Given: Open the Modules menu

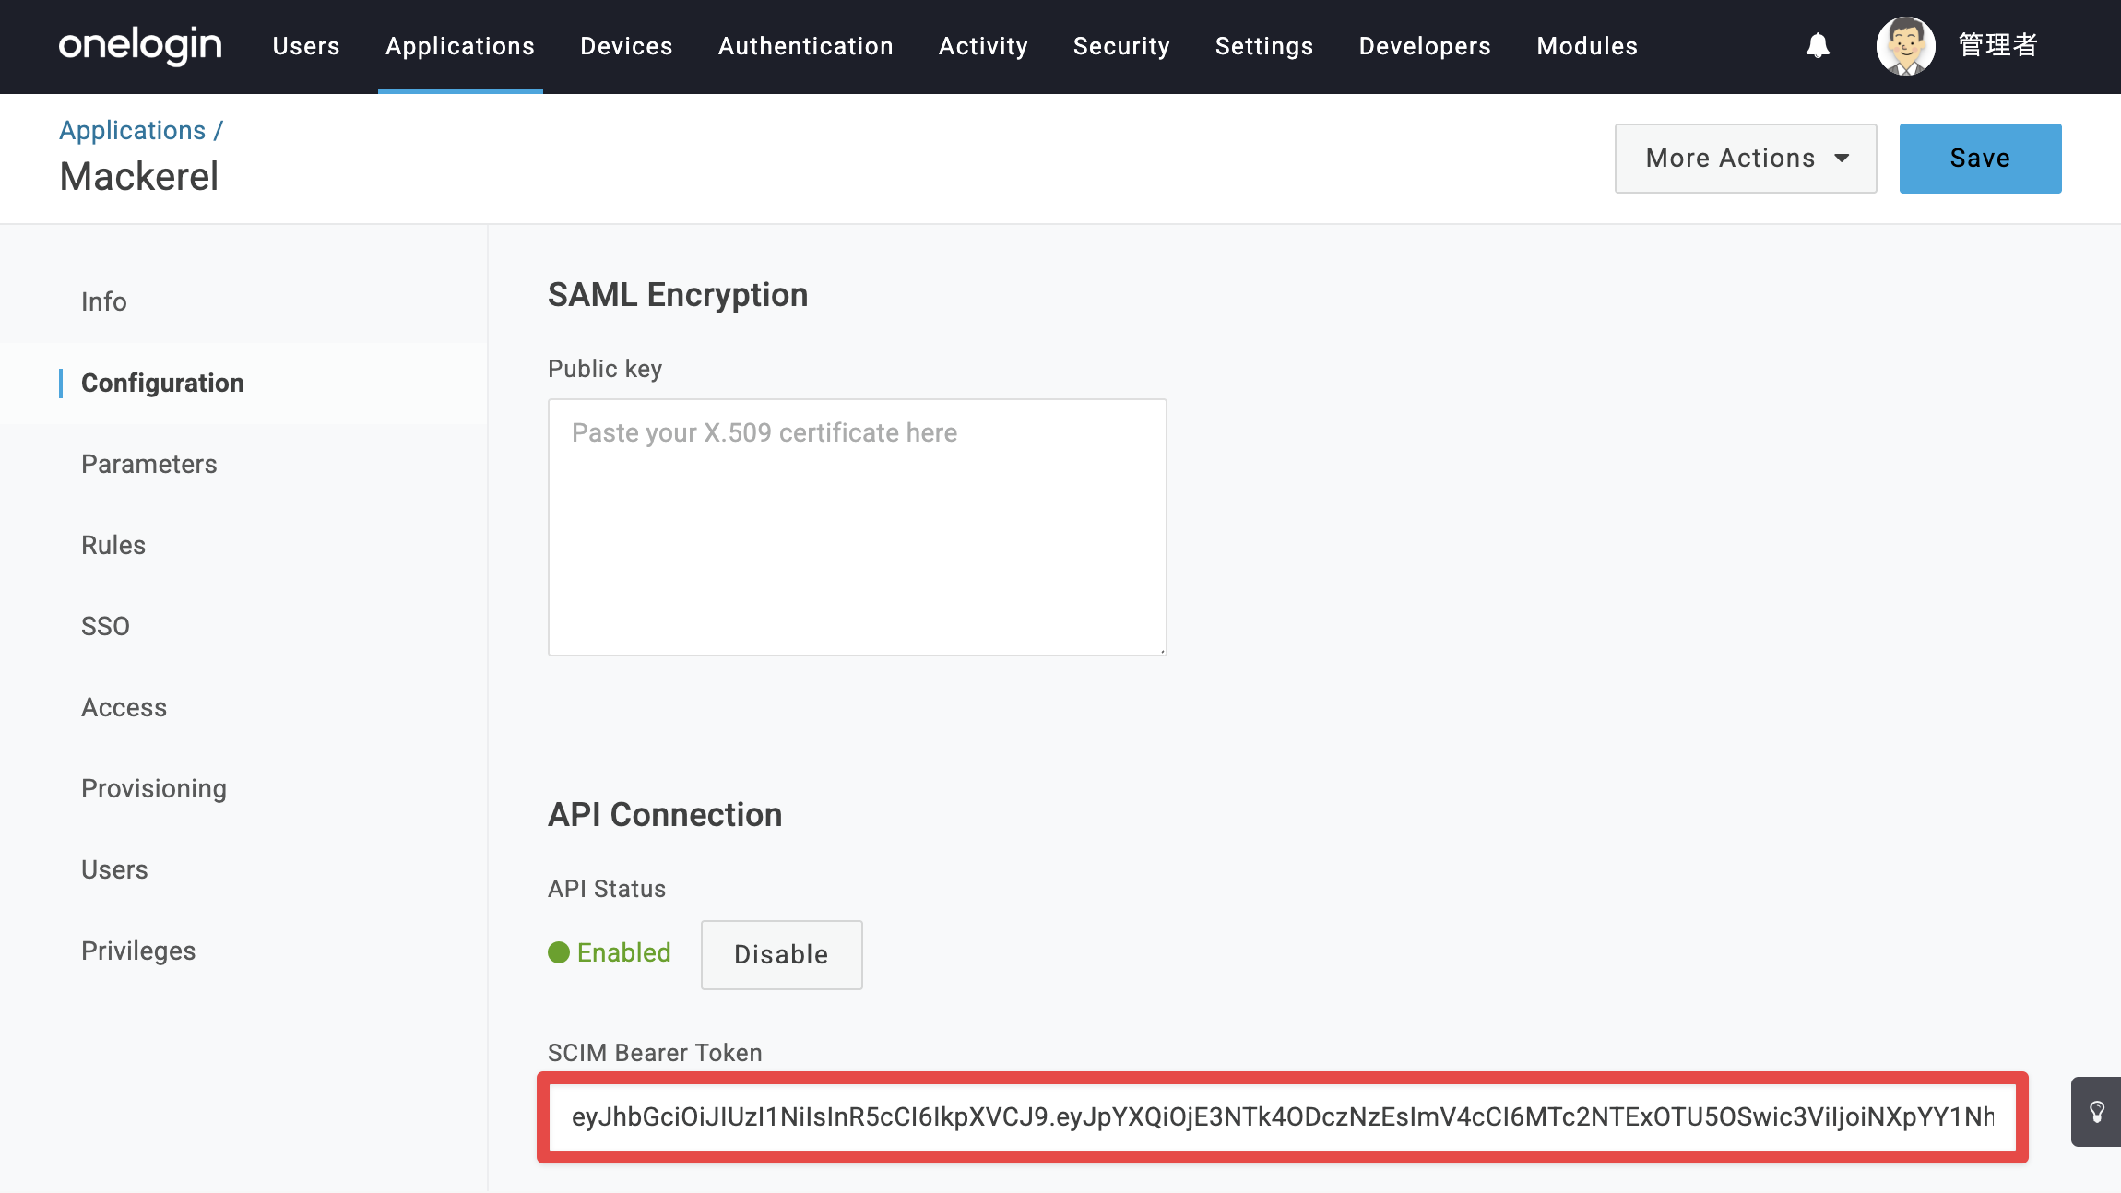Looking at the screenshot, I should [x=1587, y=46].
